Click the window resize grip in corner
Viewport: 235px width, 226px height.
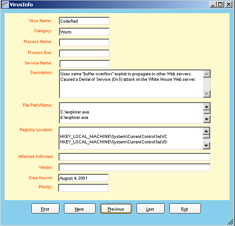[230, 222]
